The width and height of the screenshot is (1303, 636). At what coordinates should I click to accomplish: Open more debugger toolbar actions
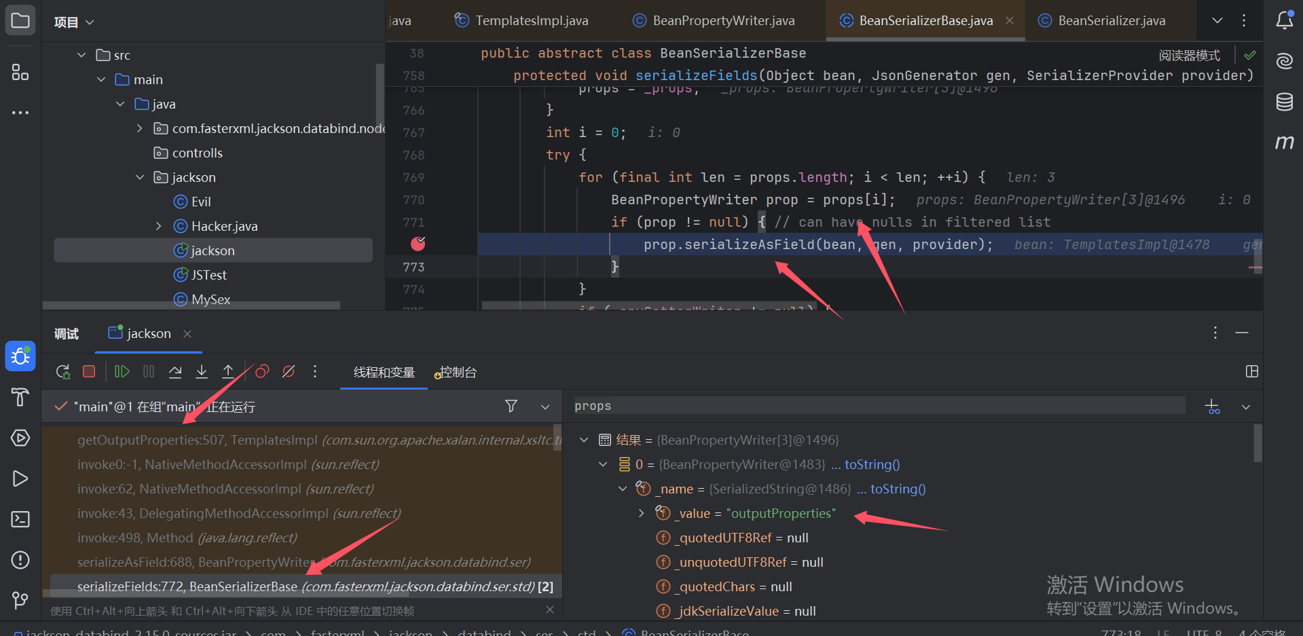[314, 371]
